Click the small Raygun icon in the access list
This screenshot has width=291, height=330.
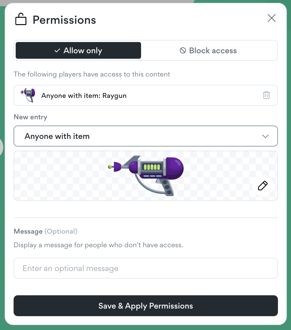pos(28,95)
